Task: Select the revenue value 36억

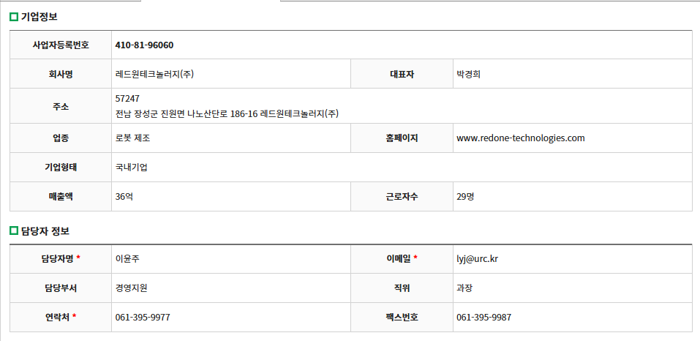Action: tap(124, 197)
